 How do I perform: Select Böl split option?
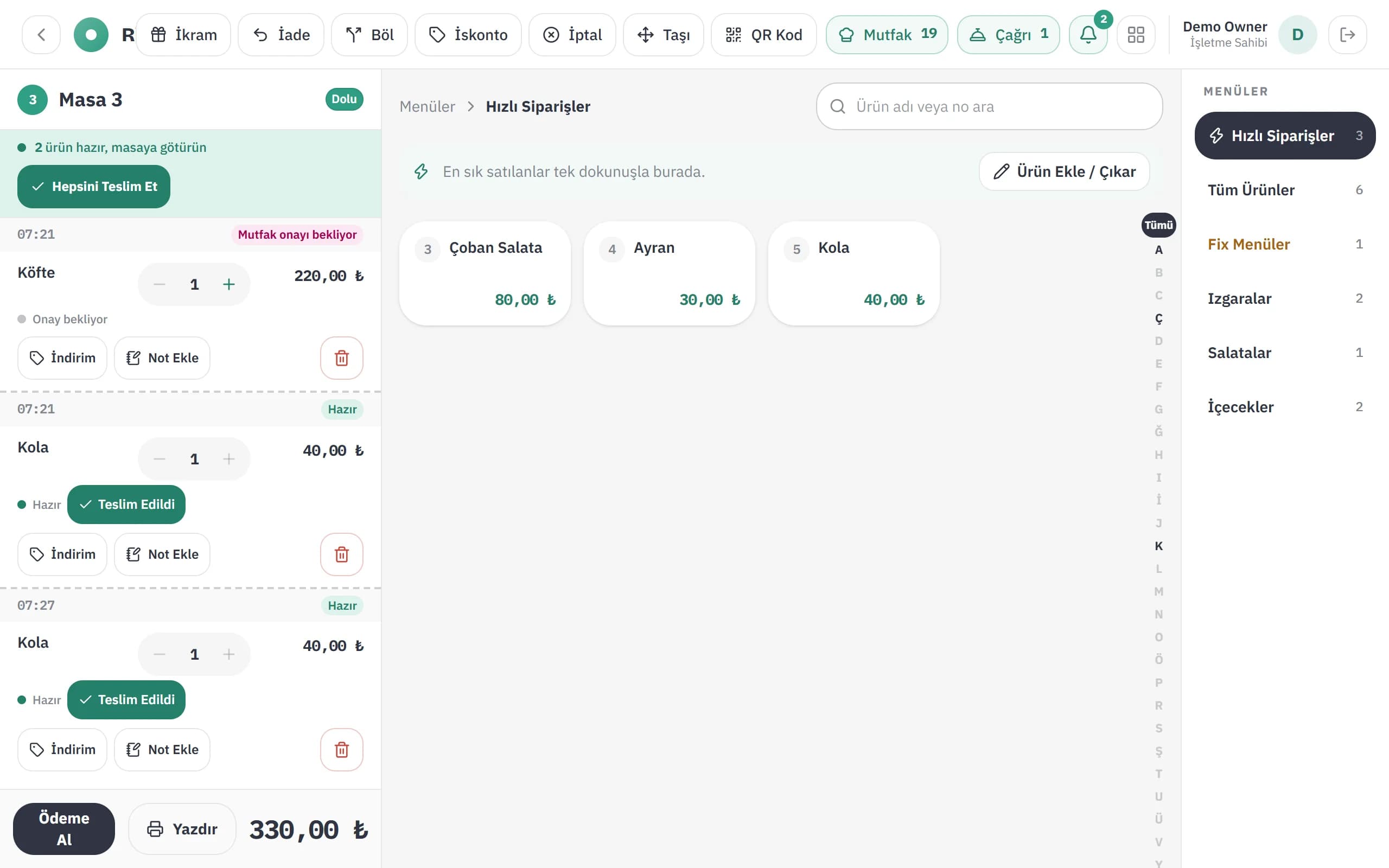[369, 34]
